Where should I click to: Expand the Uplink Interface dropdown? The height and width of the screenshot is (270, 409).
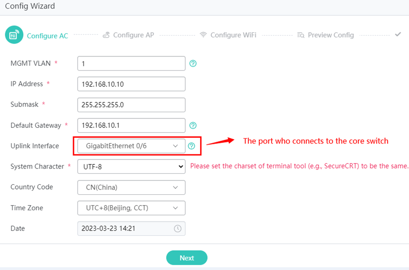coord(131,146)
